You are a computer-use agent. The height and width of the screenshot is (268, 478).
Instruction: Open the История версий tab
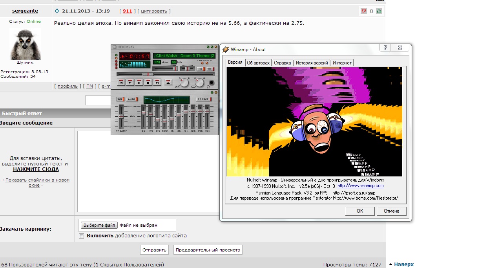pyautogui.click(x=312, y=63)
